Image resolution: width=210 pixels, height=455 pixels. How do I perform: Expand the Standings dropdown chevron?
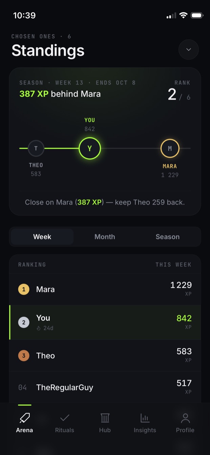(x=189, y=50)
